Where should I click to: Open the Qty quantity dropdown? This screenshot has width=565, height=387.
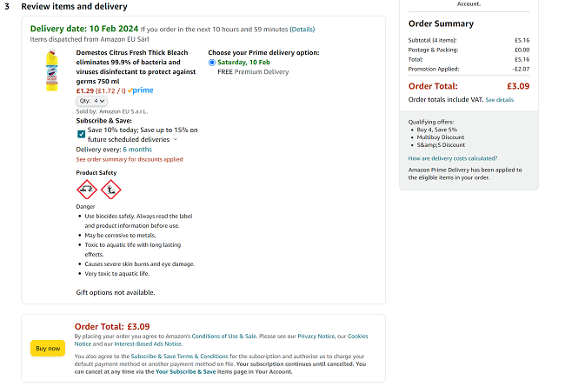[90, 101]
